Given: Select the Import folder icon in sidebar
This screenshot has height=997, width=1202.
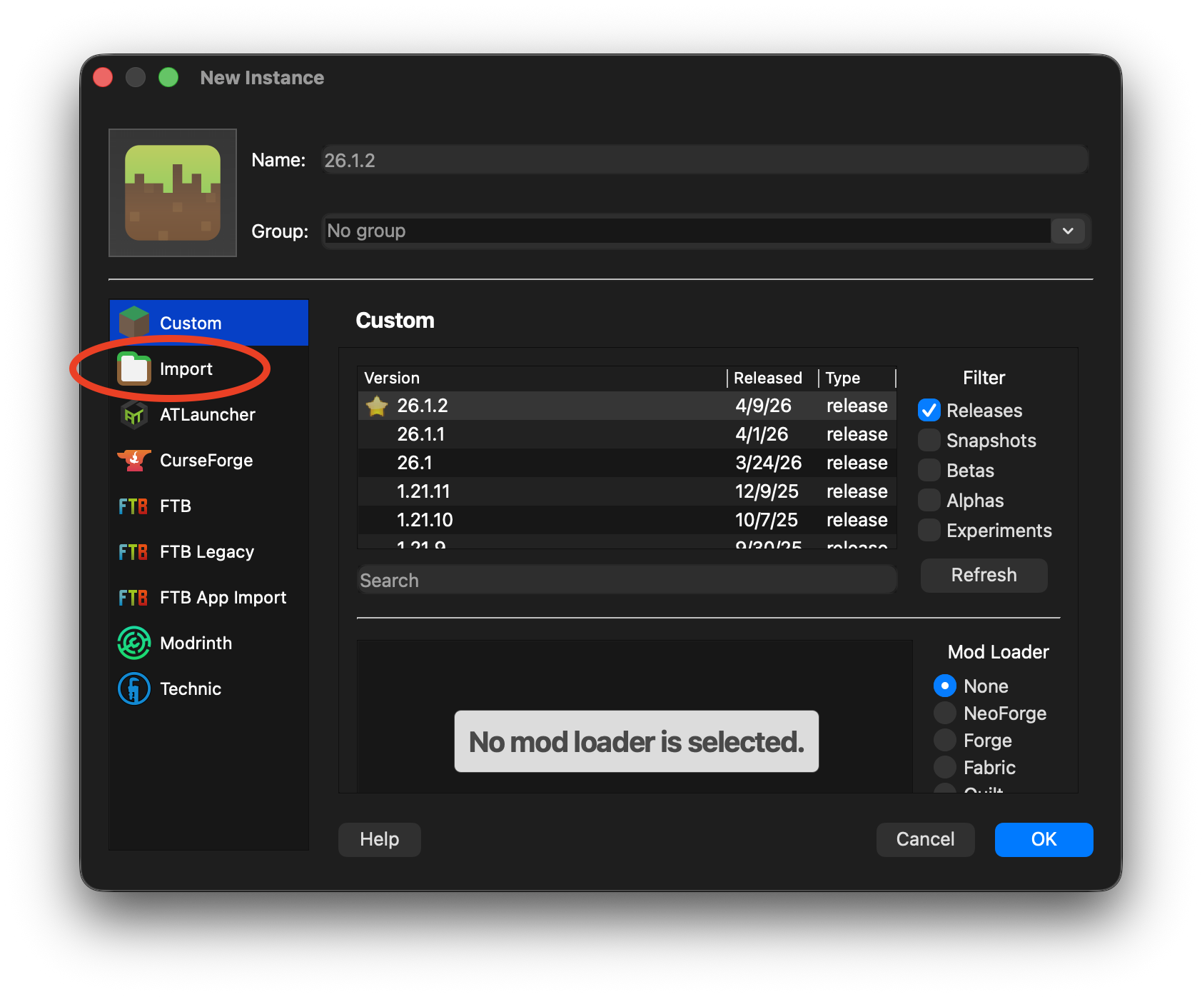Looking at the screenshot, I should pyautogui.click(x=134, y=369).
